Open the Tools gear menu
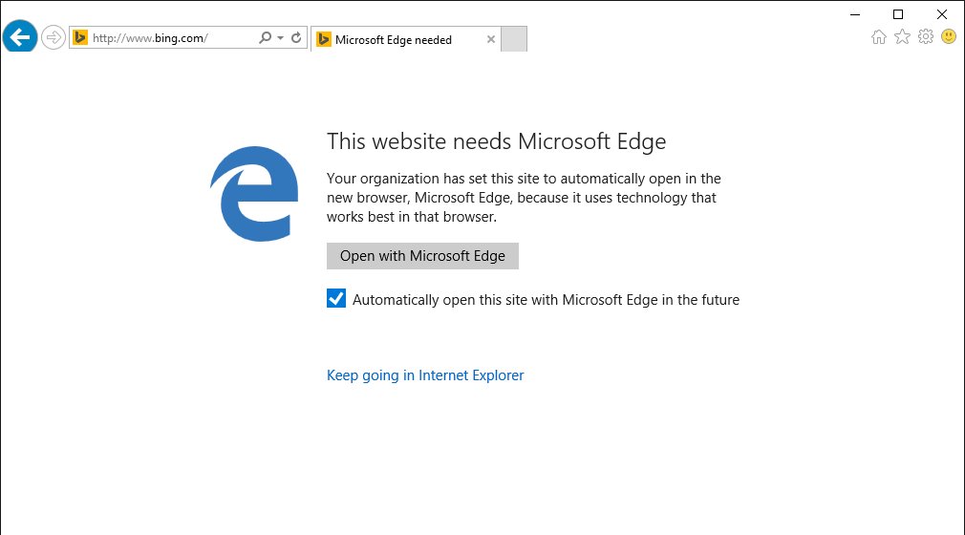965x535 pixels. 925,37
